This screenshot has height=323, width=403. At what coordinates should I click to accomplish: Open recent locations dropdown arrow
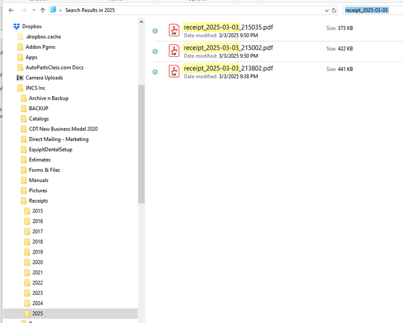click(x=34, y=10)
